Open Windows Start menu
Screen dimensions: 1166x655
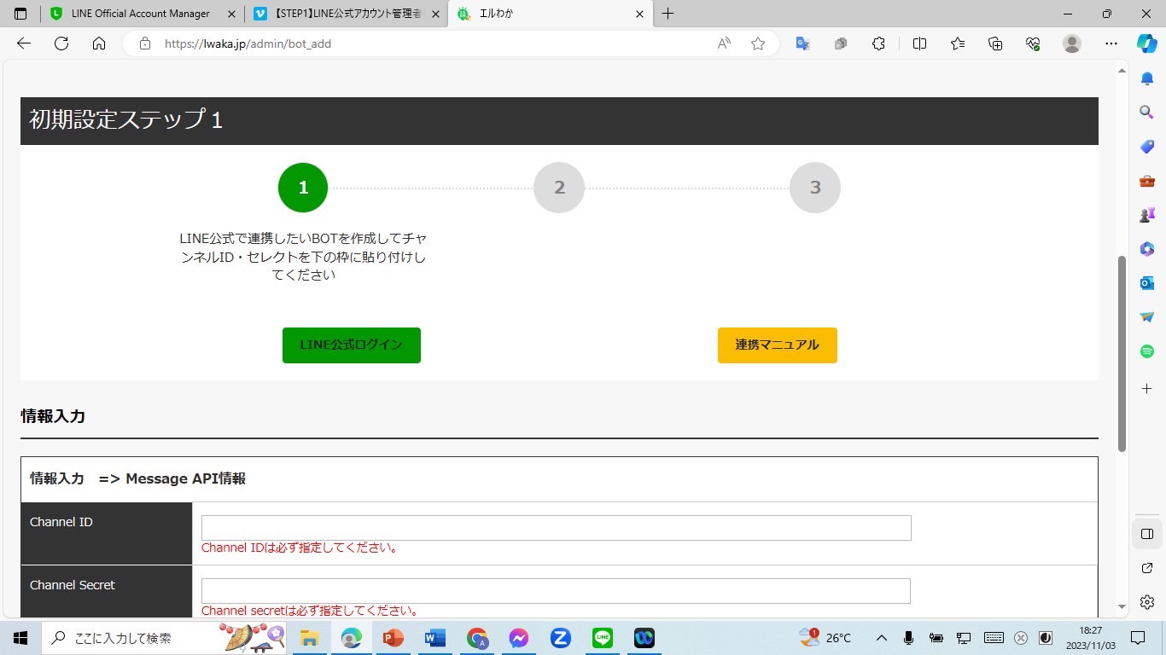click(x=20, y=638)
